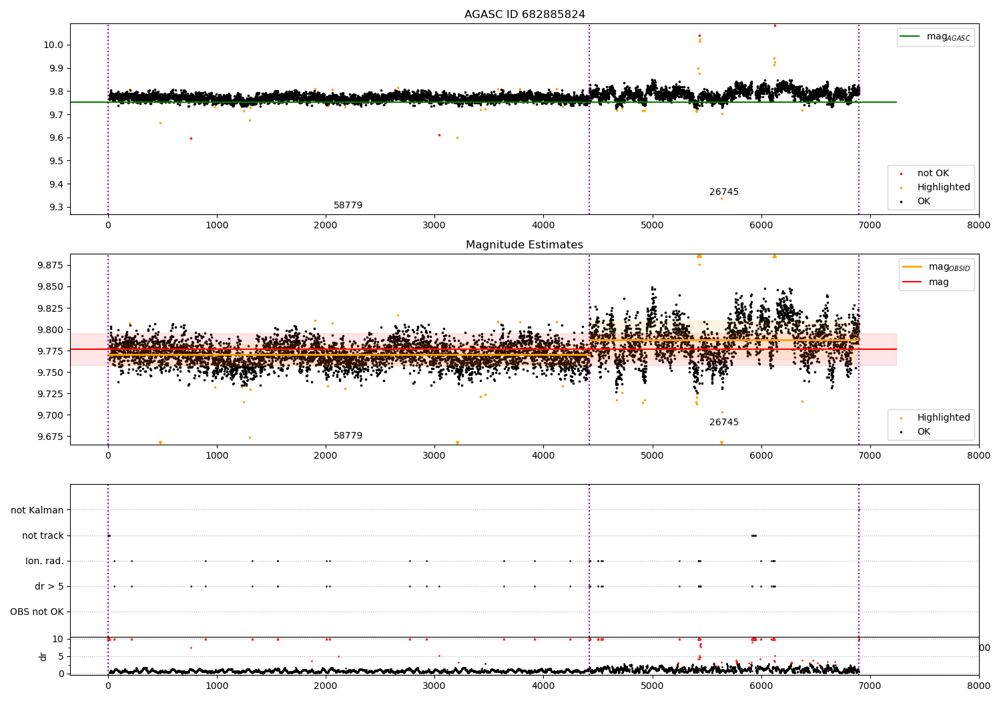This screenshot has height=701, width=1001.
Task: Click 'Highlighted' legend entry in Magnitude Estimates plot
Action: tap(944, 418)
